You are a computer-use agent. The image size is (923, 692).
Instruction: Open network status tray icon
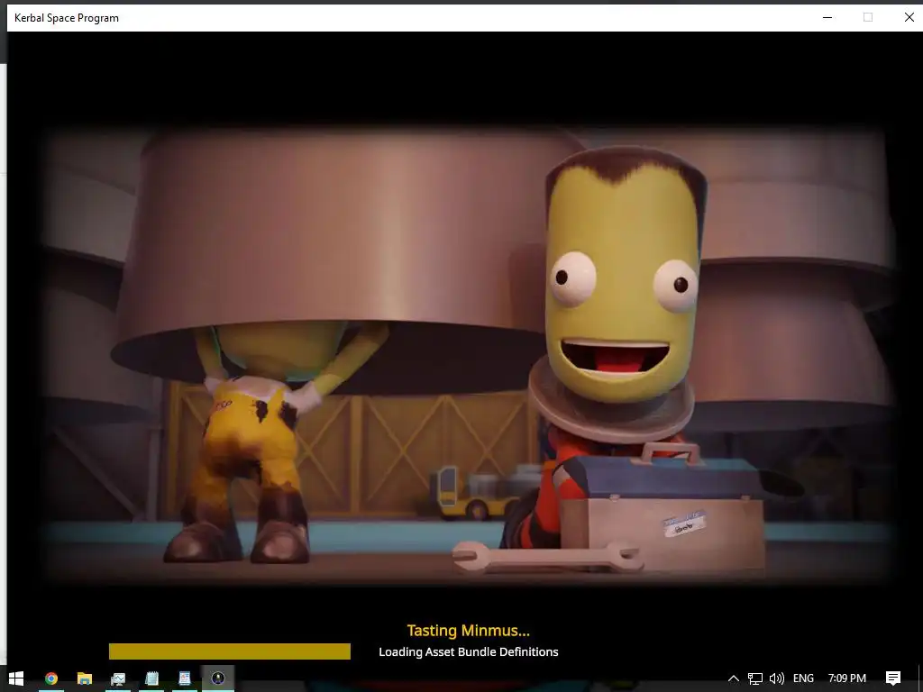[755, 678]
